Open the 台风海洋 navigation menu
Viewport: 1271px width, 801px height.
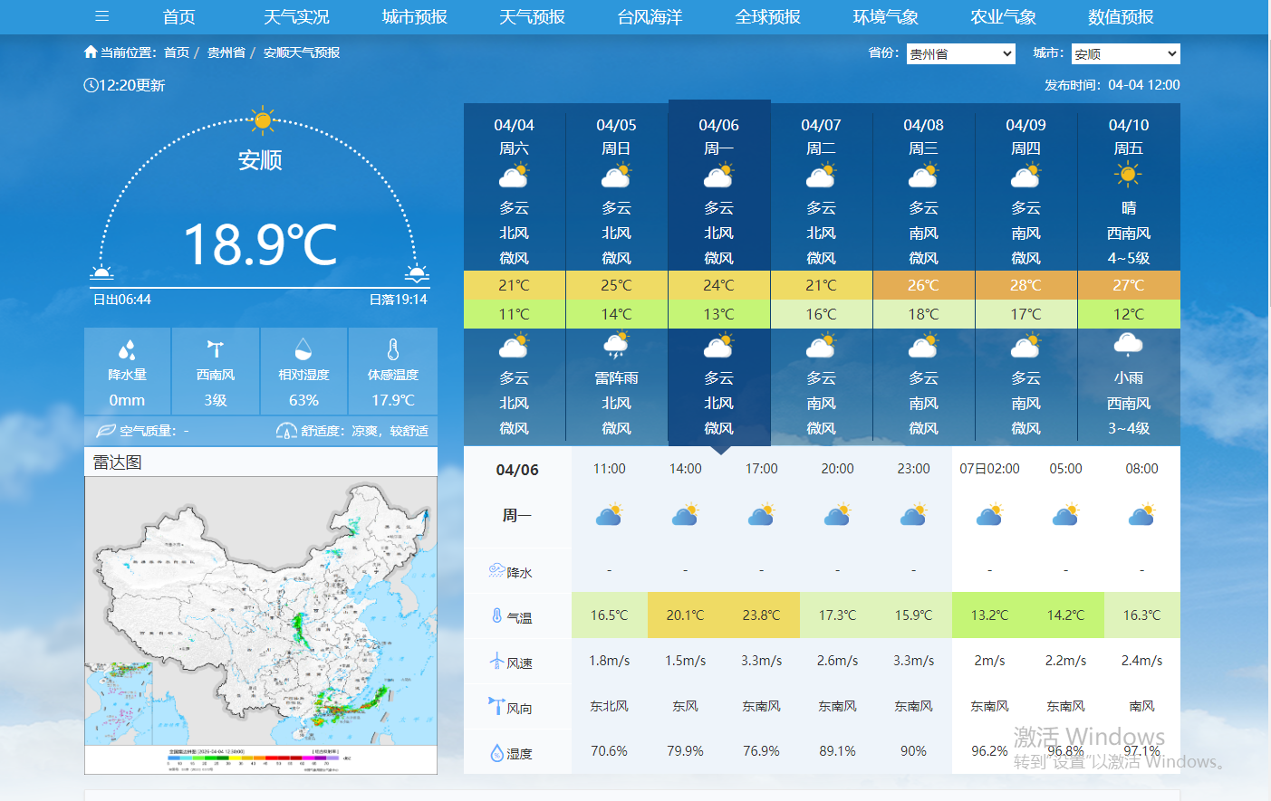[x=650, y=17]
